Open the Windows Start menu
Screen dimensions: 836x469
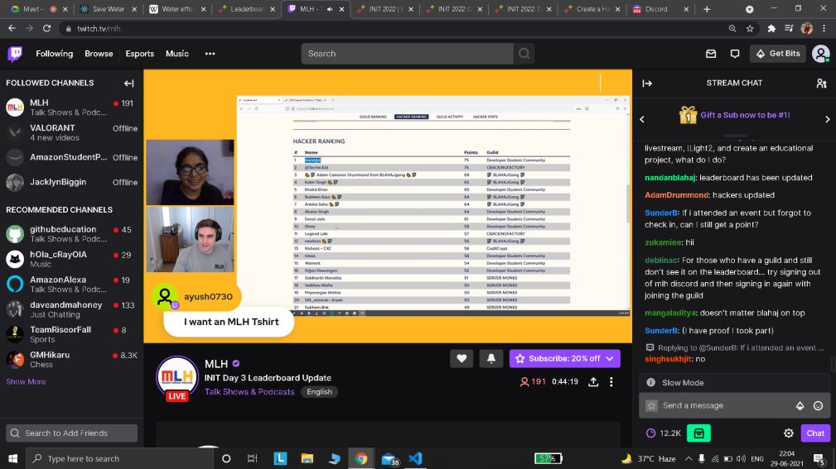[12, 458]
